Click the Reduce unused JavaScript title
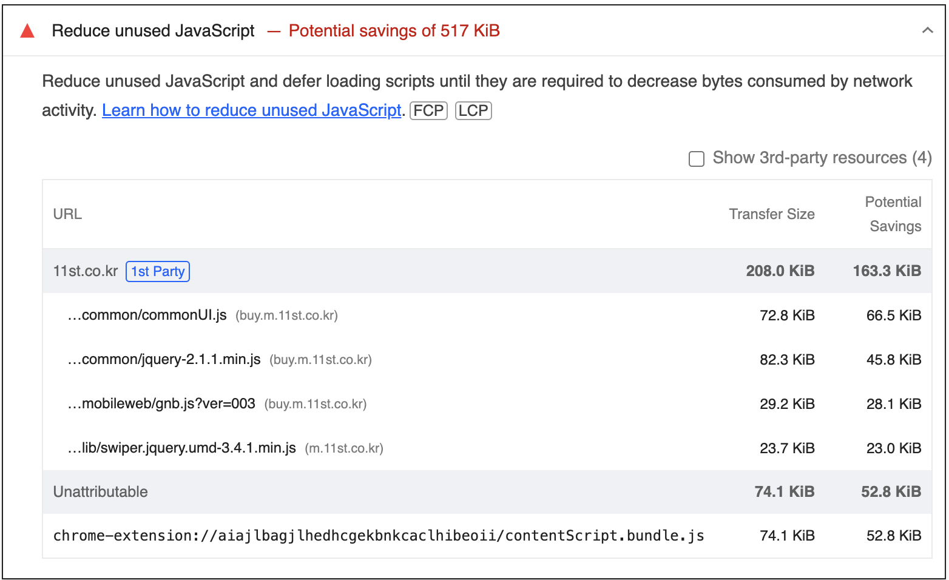 (x=153, y=31)
